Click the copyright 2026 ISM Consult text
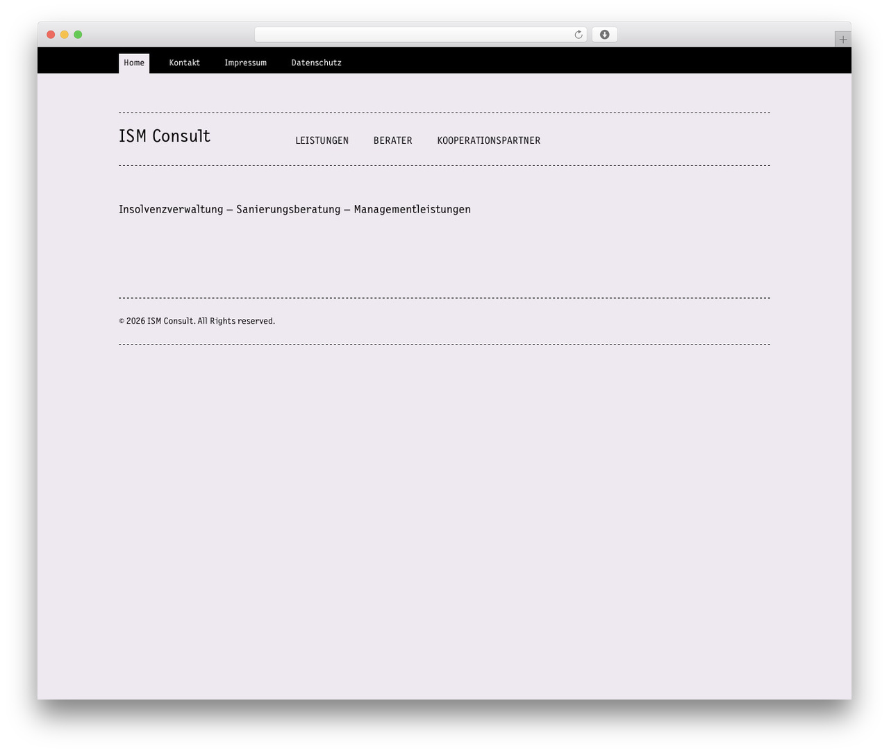The height and width of the screenshot is (753, 889). (x=197, y=321)
